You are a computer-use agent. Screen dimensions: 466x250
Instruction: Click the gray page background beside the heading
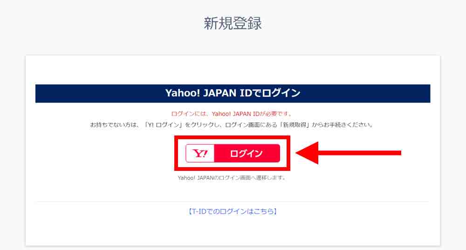coord(89,24)
